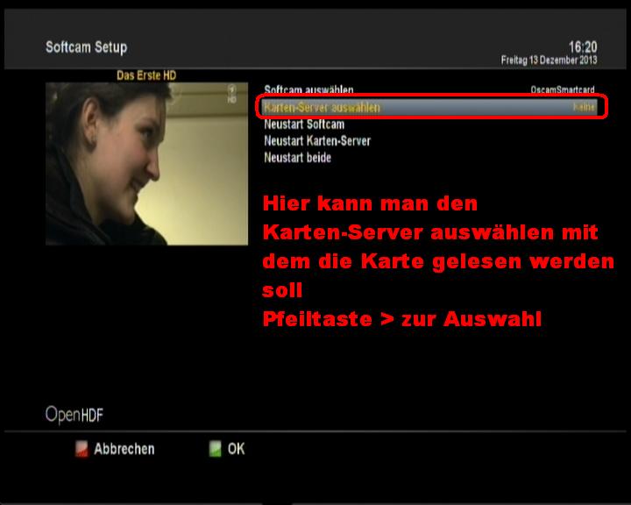Change the Keine card server value
Image resolution: width=631 pixels, height=505 pixels.
tap(584, 107)
